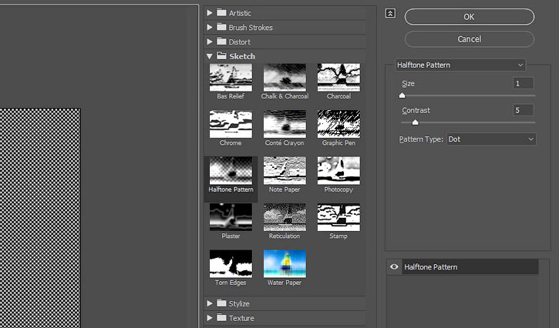Select the Torn Edges filter thumbnail

(231, 264)
